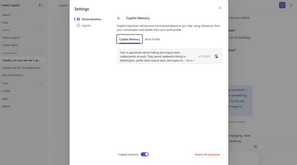
Task: Expand the memory text with More
Action: tap(190, 60)
